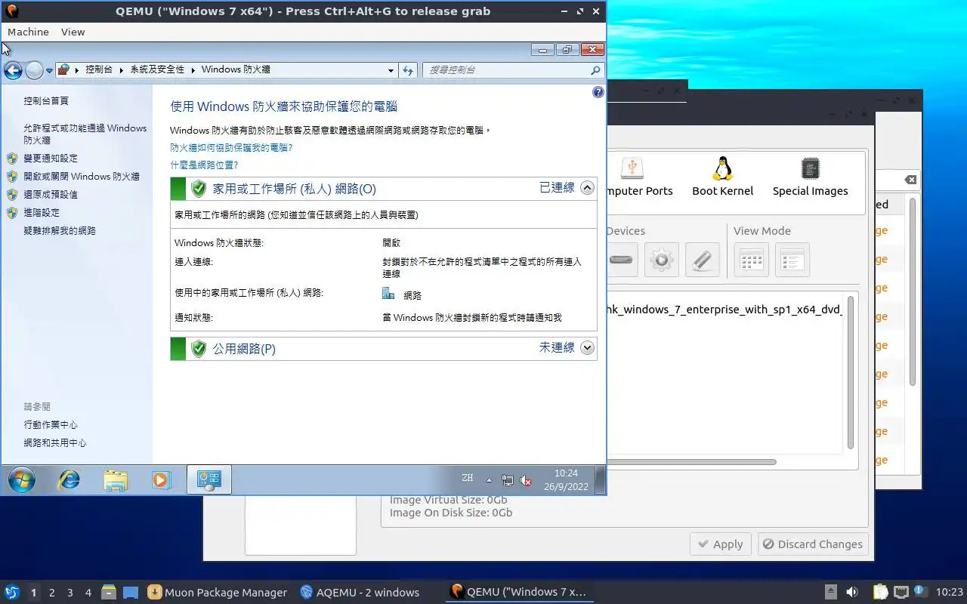Select Special Images icon in AQEMU
The height and width of the screenshot is (604, 967).
click(x=810, y=177)
